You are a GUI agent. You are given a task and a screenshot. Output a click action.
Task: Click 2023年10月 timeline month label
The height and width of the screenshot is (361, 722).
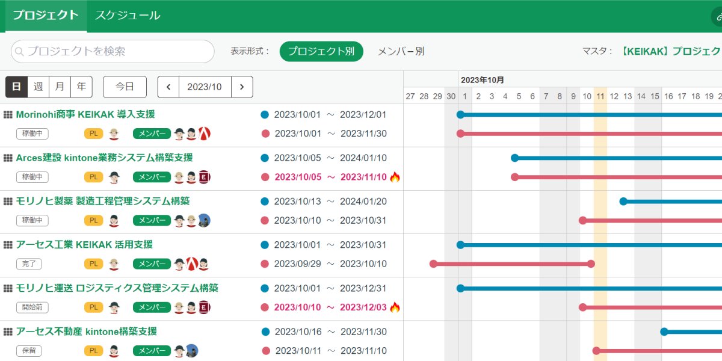pyautogui.click(x=483, y=80)
